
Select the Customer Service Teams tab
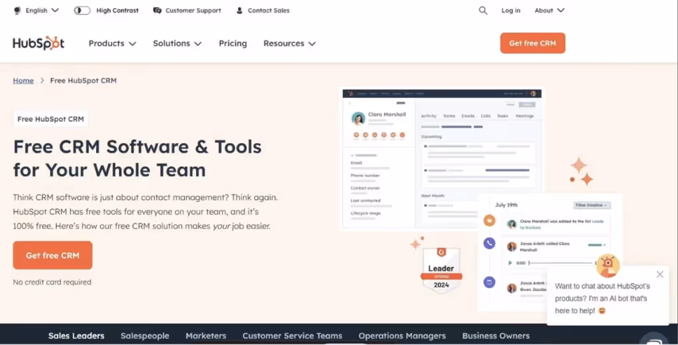[292, 336]
